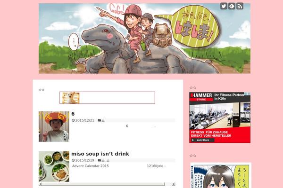Open the post titled "6"

point(73,114)
